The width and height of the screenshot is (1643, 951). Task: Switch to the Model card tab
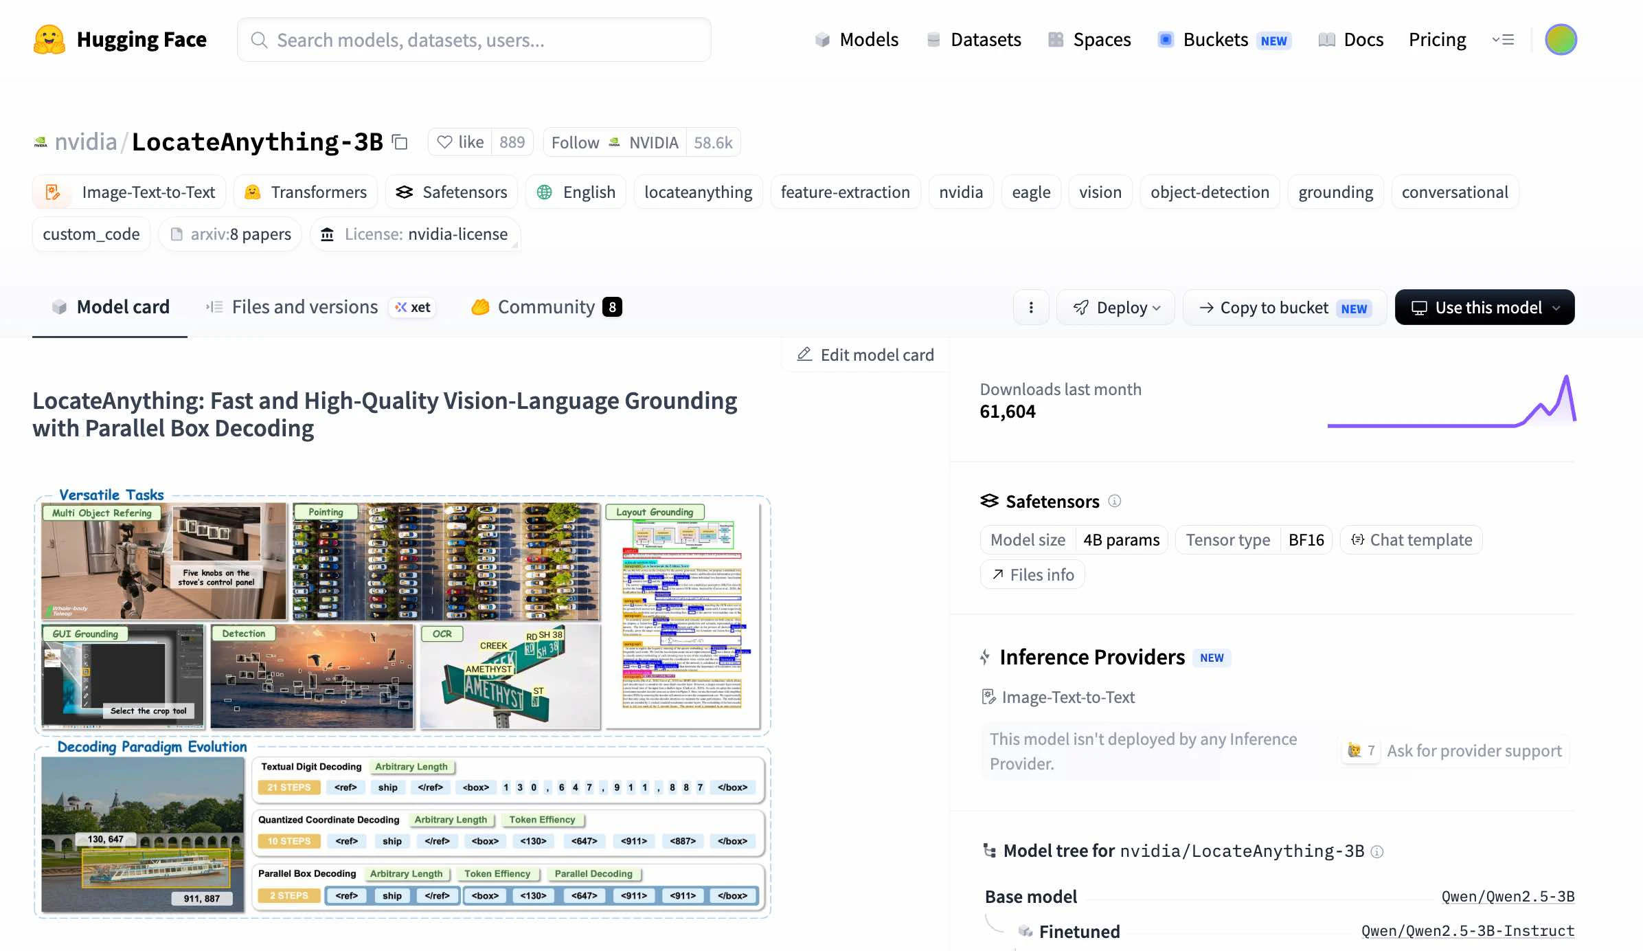coord(110,307)
